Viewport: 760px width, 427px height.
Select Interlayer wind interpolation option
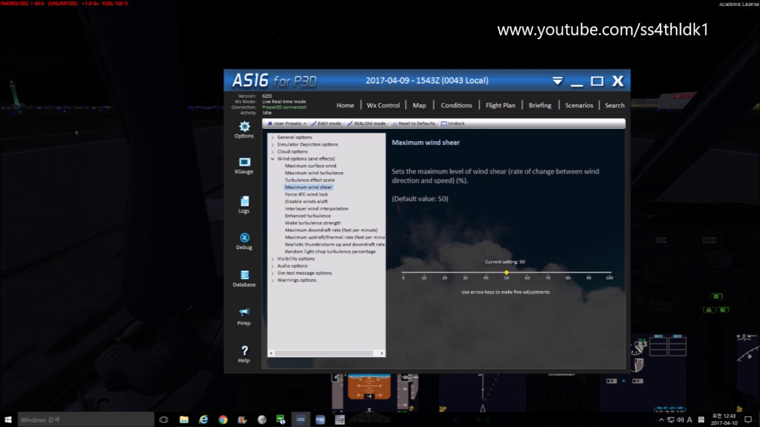pos(316,209)
